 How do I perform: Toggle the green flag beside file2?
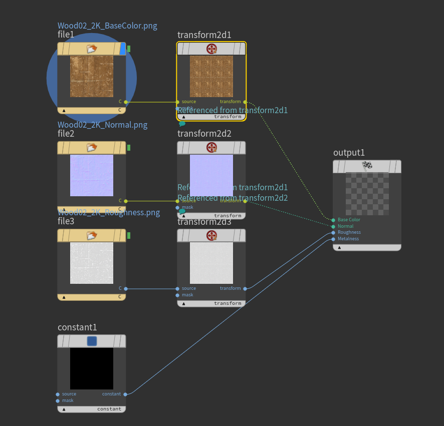pos(129,148)
